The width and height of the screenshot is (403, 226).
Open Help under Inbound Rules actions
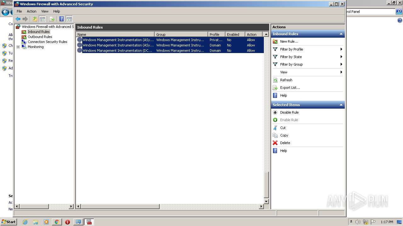[283, 95]
